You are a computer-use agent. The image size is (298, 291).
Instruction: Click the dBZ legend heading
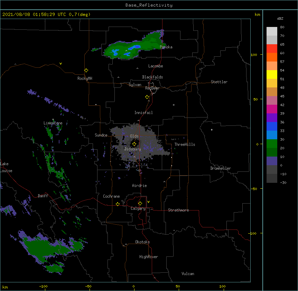[280, 18]
